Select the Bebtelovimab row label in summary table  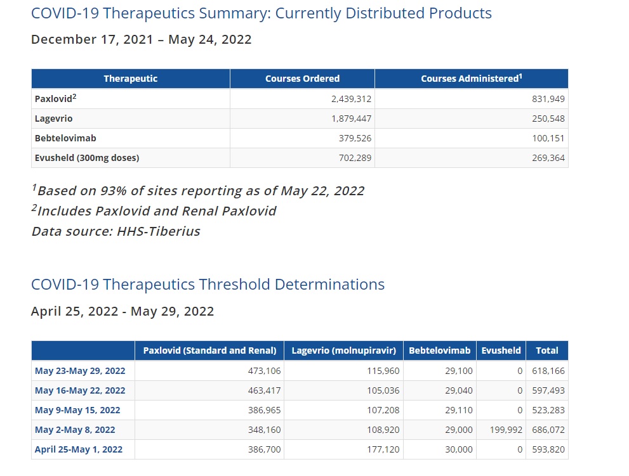tap(65, 138)
